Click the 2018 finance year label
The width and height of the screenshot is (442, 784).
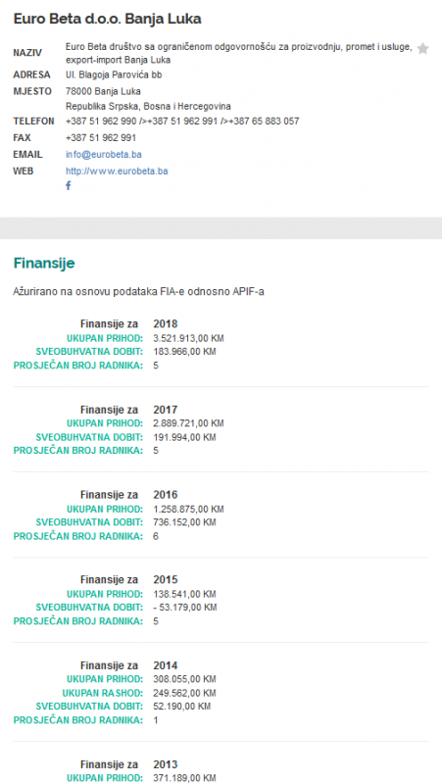[166, 324]
